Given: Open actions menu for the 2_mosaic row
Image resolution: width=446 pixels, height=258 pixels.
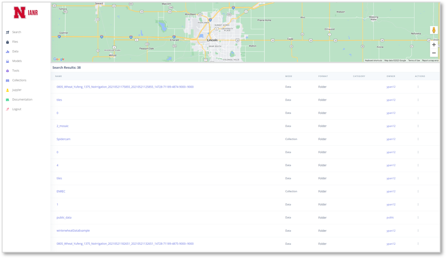Looking at the screenshot, I should click(418, 126).
